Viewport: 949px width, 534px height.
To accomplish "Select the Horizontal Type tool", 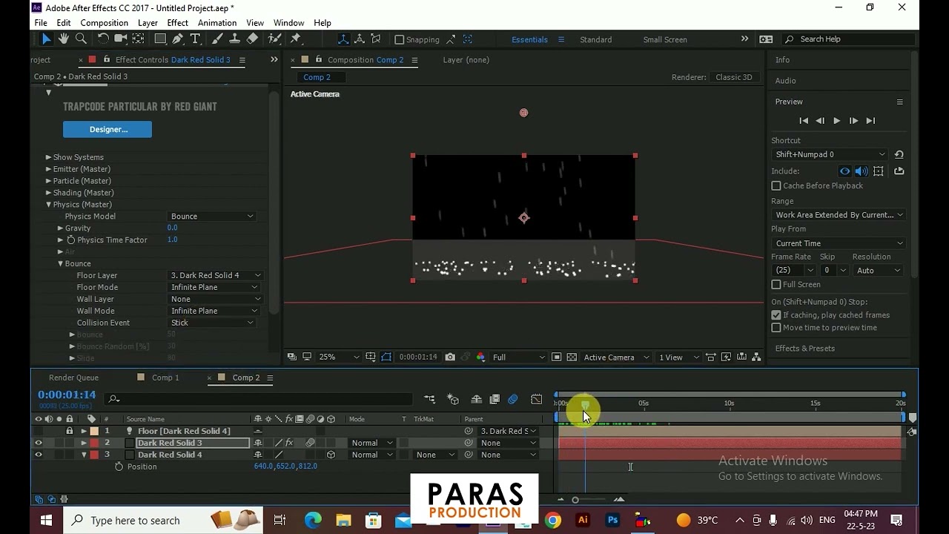I will pyautogui.click(x=196, y=39).
